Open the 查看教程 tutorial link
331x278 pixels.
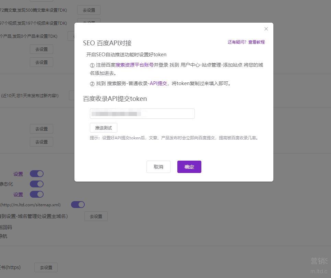pyautogui.click(x=257, y=42)
